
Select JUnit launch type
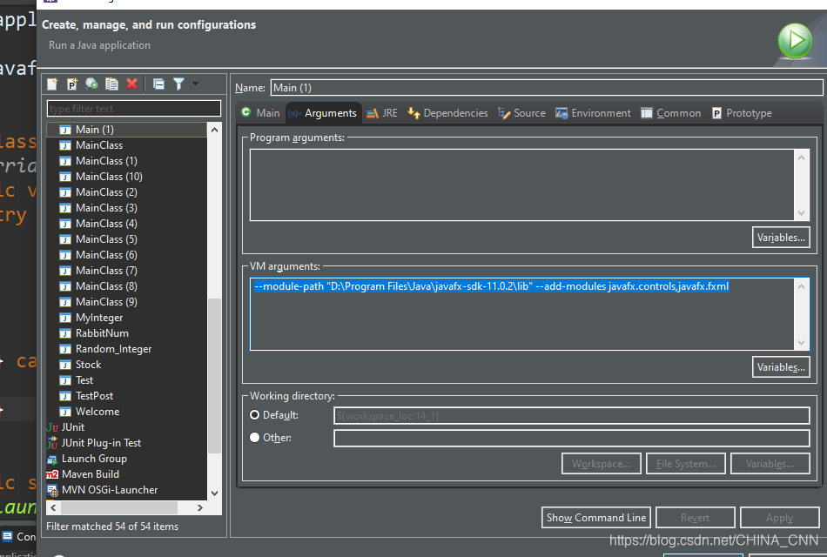pyautogui.click(x=73, y=427)
